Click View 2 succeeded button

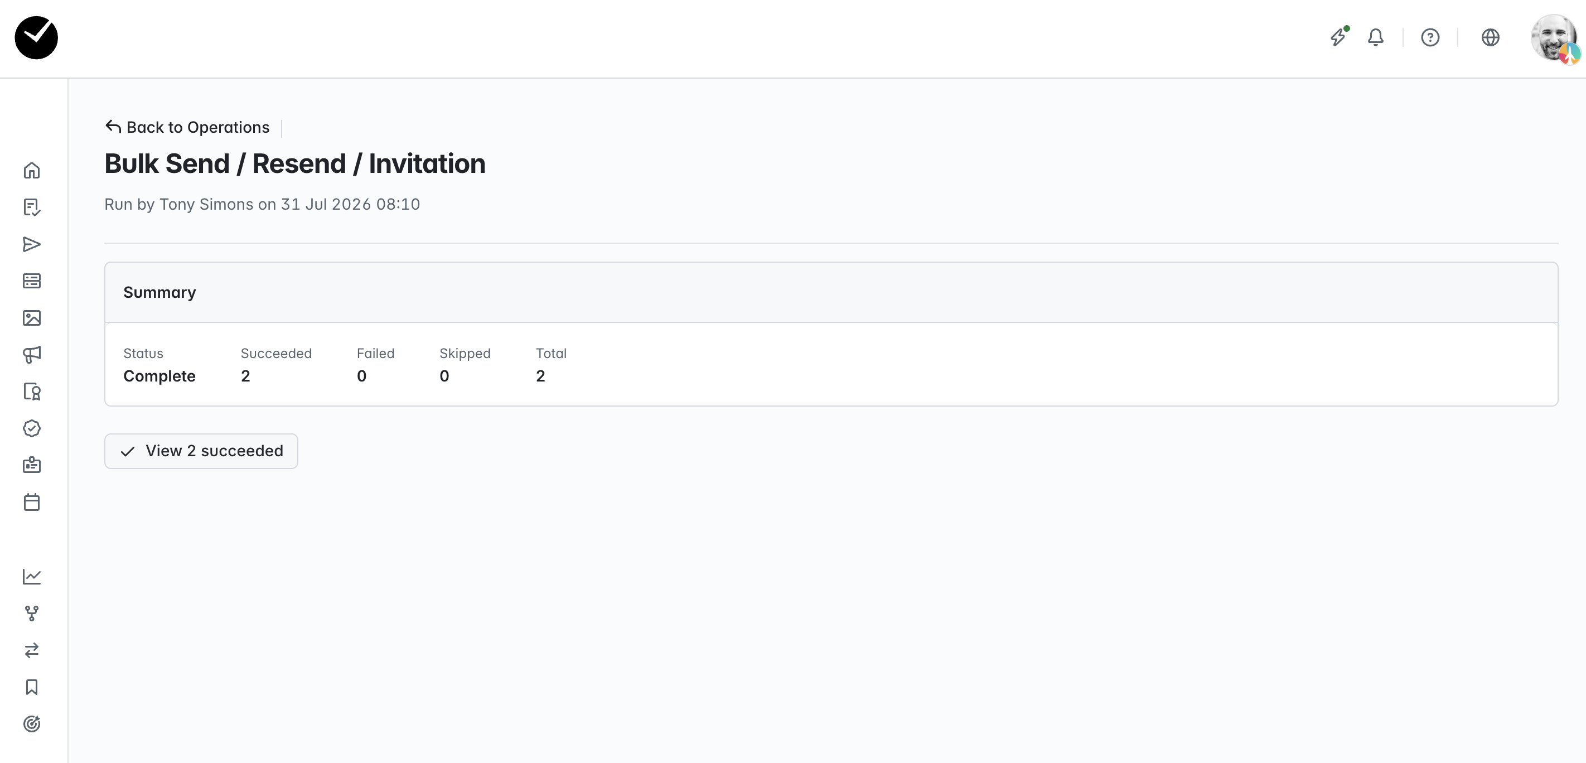point(201,451)
